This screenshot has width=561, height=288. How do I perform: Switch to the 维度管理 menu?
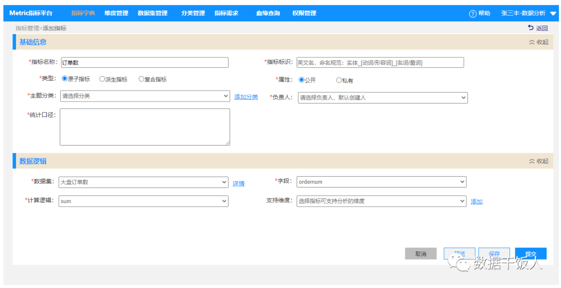click(116, 13)
